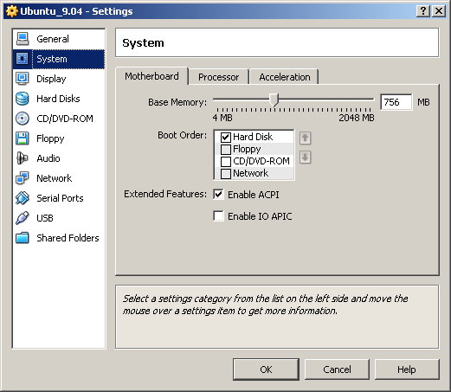Click the Audio speaker icon
This screenshot has height=392, width=451.
(23, 158)
